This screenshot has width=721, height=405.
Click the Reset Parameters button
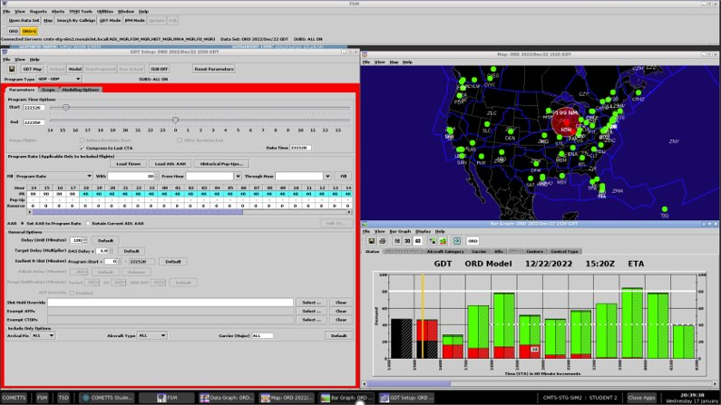point(214,69)
